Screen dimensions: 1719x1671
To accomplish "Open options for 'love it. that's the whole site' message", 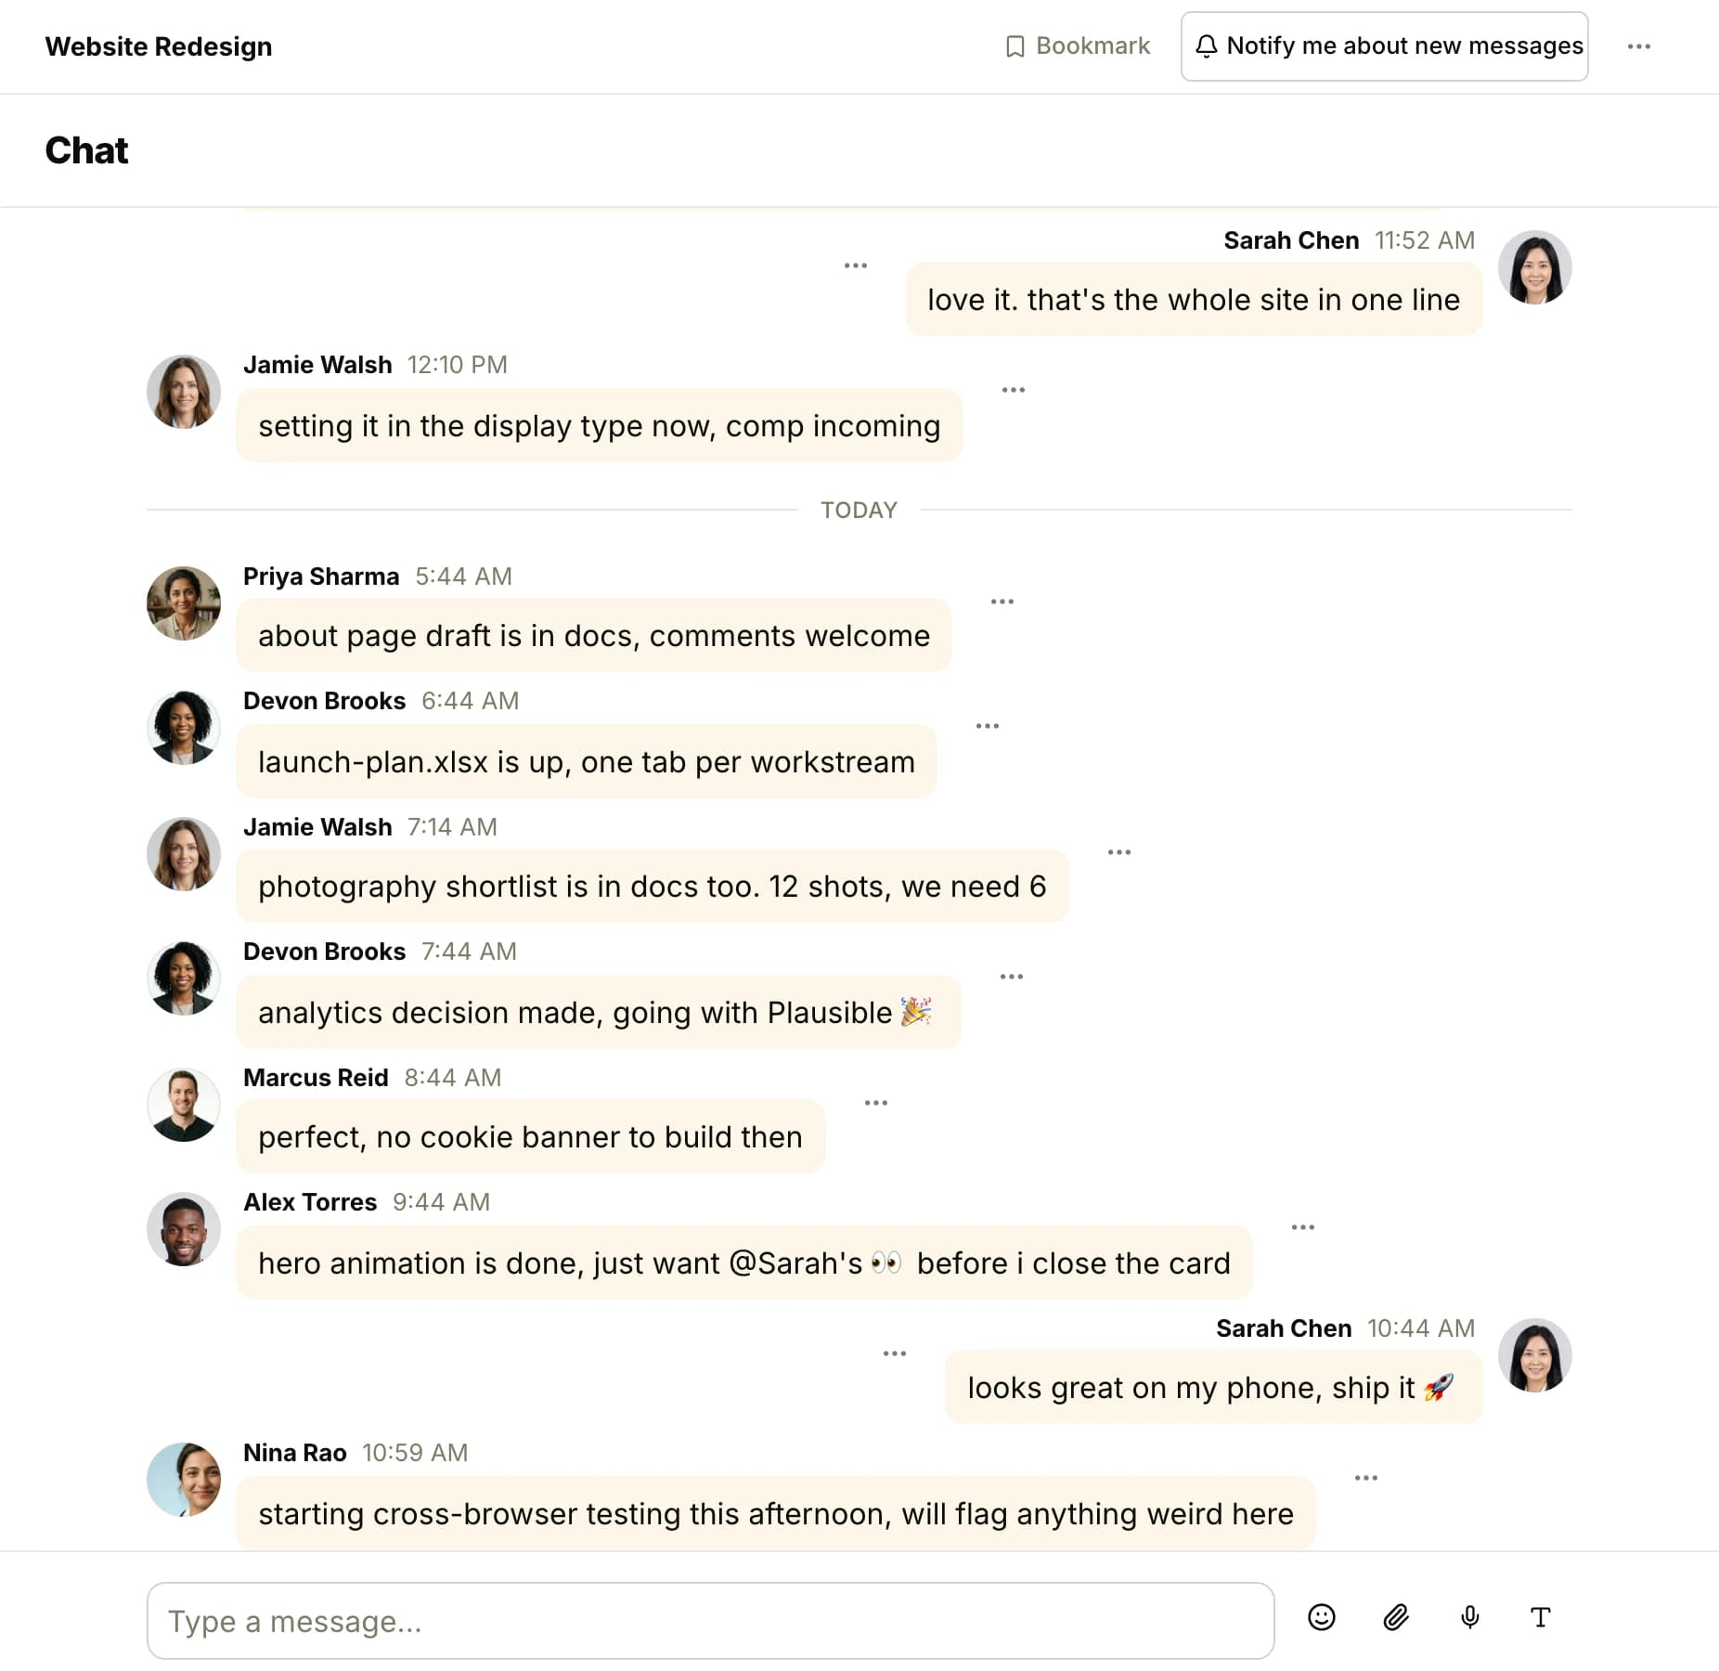I will click(856, 266).
